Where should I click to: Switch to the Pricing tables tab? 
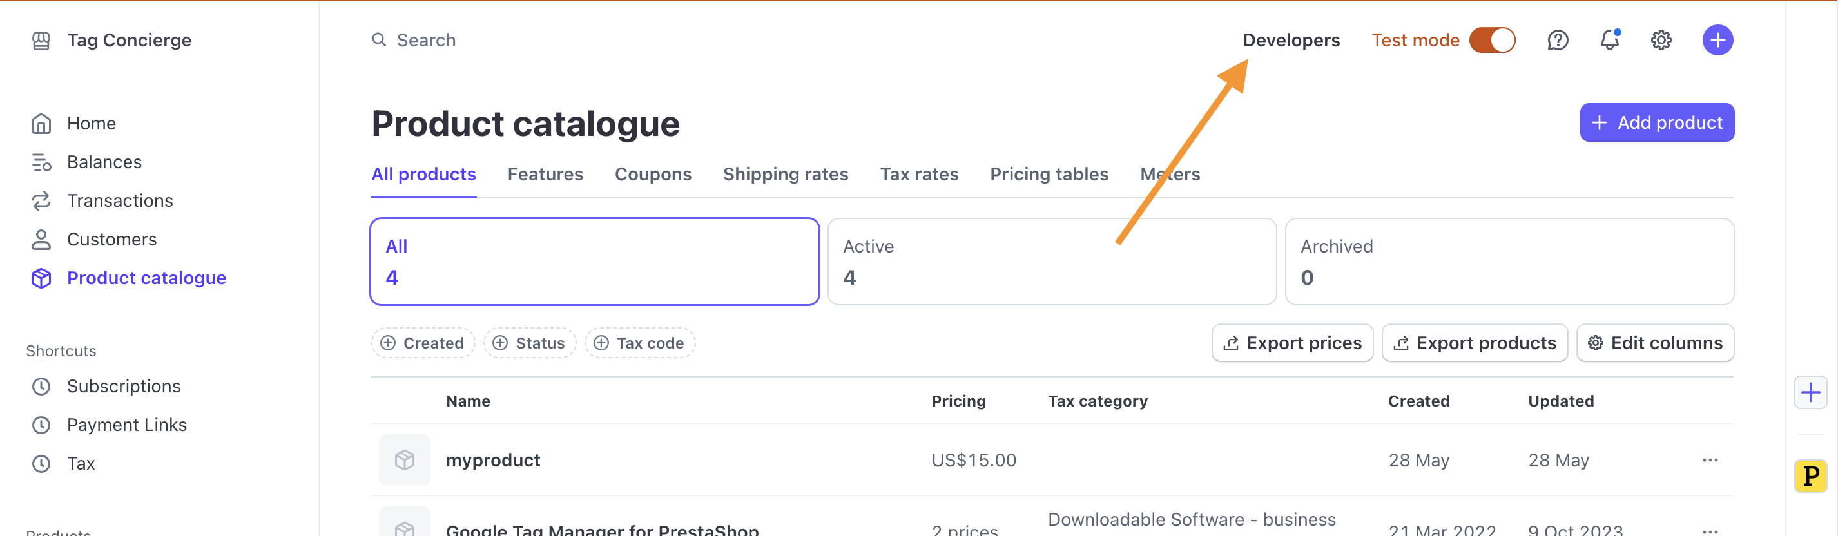point(1048,174)
